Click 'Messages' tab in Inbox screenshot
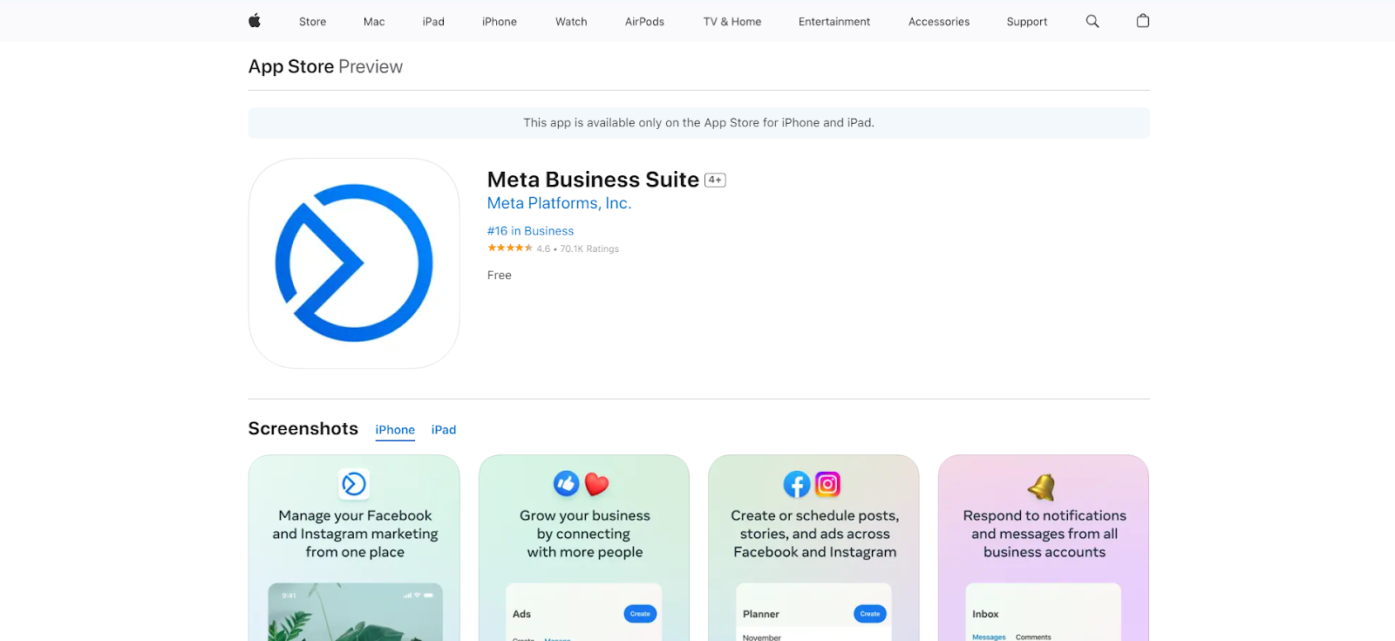 (x=989, y=637)
